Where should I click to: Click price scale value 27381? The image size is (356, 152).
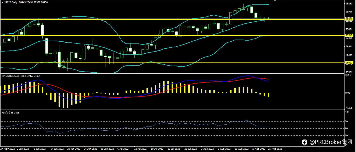point(349,38)
